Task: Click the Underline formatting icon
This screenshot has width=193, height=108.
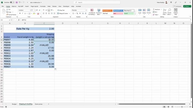Action: click(x=25, y=13)
